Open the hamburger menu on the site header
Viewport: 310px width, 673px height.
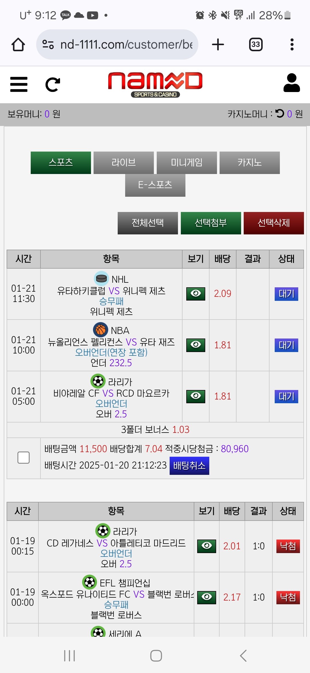pos(19,84)
